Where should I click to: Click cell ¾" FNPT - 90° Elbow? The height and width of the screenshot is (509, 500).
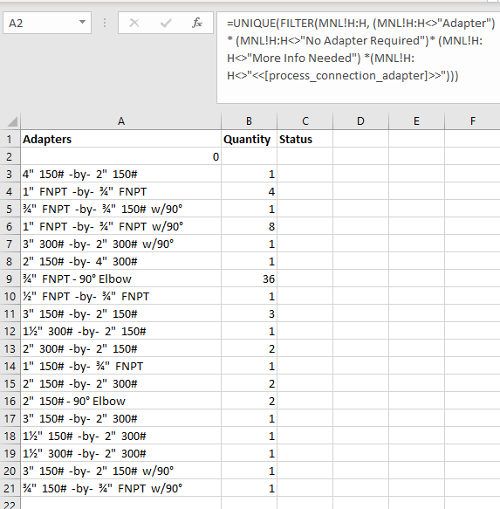tap(121, 279)
